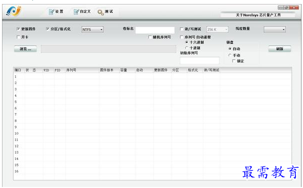
Task: Click the 格式化 column header
Action: pyautogui.click(x=195, y=70)
